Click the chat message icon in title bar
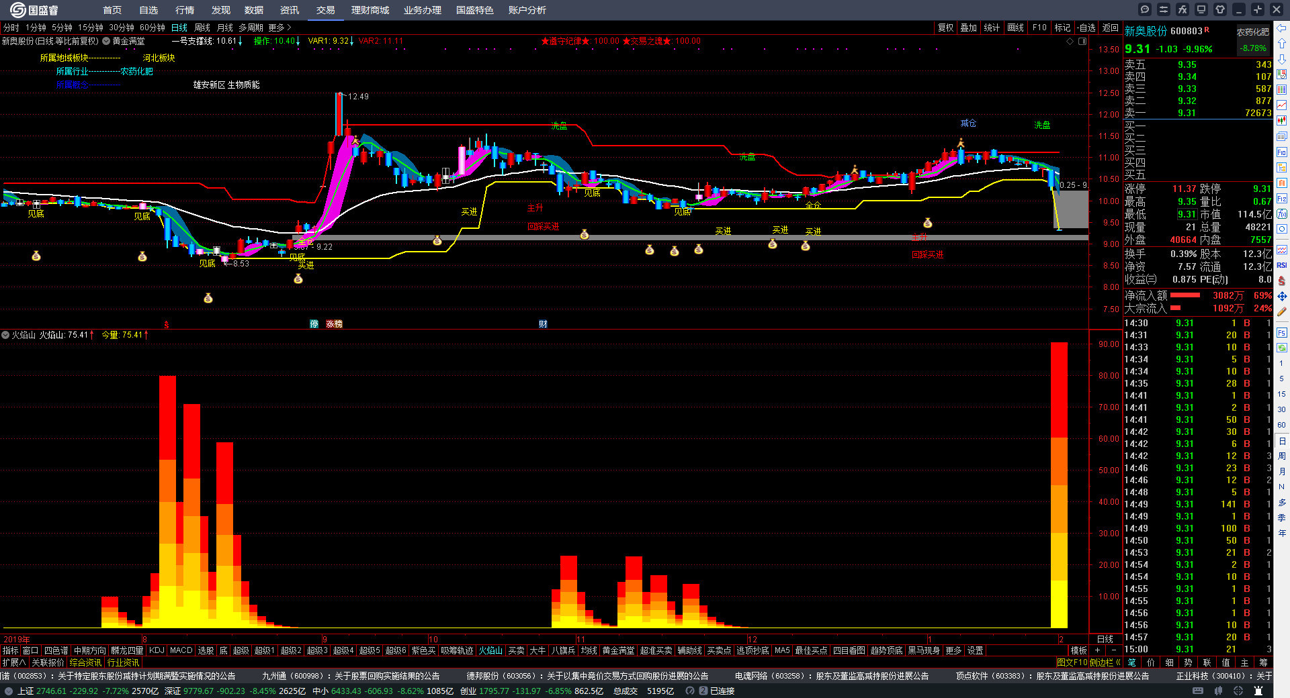Image resolution: width=1290 pixels, height=698 pixels. (1145, 9)
